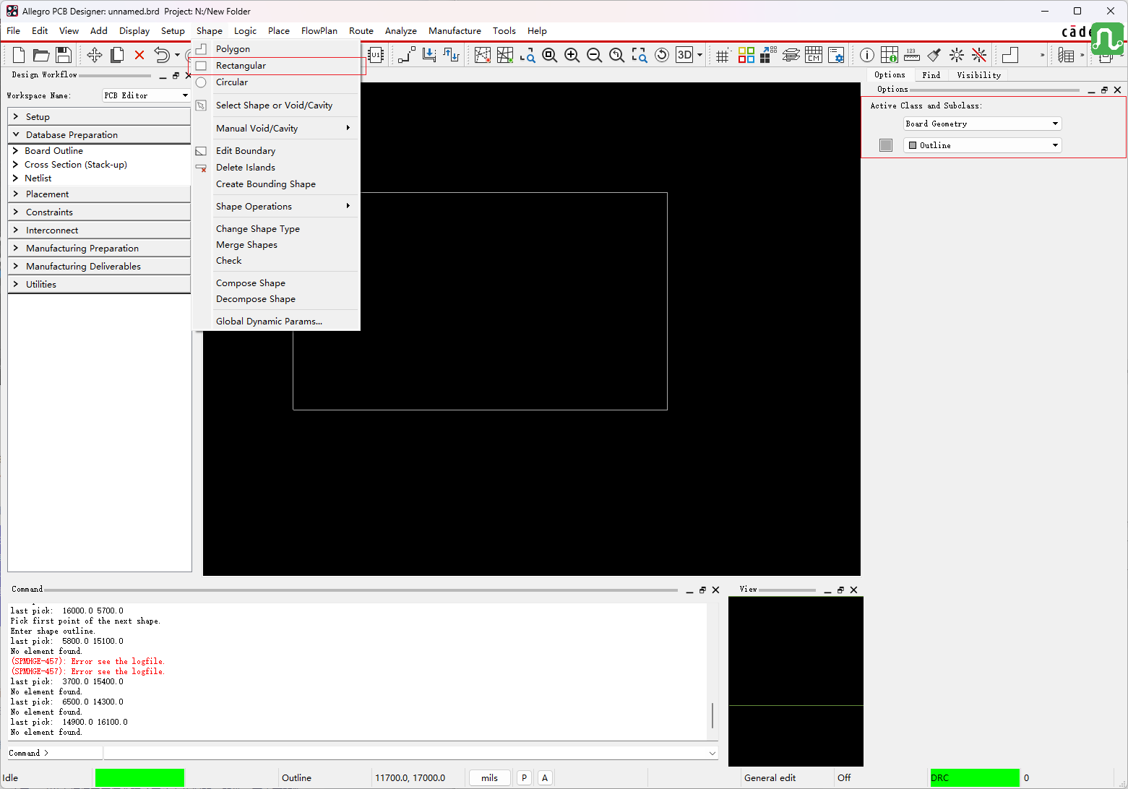The image size is (1128, 789).
Task: Choose Rectangular from the Shape menu
Action: click(276, 66)
